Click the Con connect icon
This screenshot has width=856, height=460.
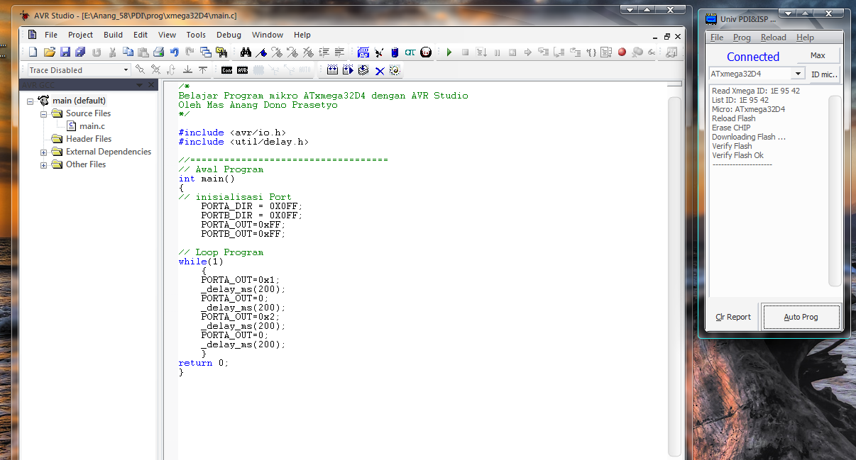[x=226, y=70]
